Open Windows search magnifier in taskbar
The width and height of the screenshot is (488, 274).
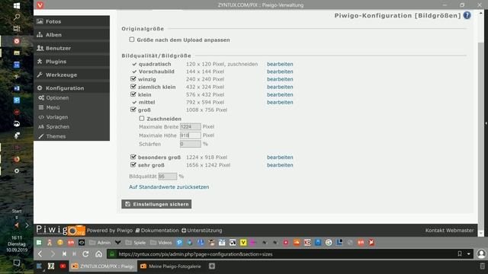click(17, 17)
